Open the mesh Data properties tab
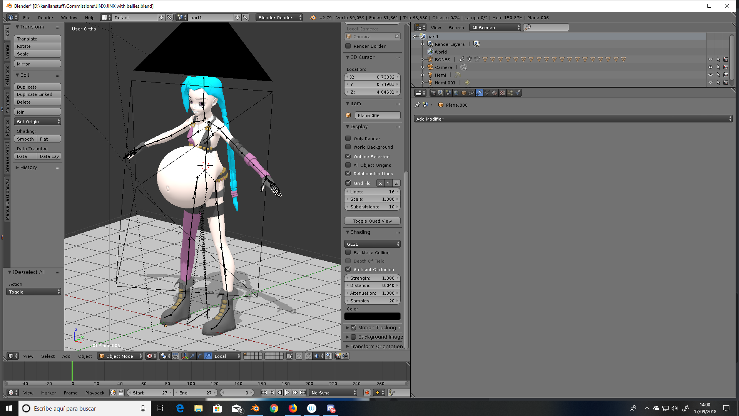Screen dimensions: 739x416 click(x=487, y=93)
